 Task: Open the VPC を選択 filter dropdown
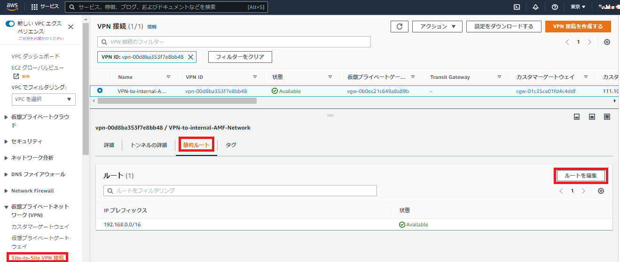(43, 100)
